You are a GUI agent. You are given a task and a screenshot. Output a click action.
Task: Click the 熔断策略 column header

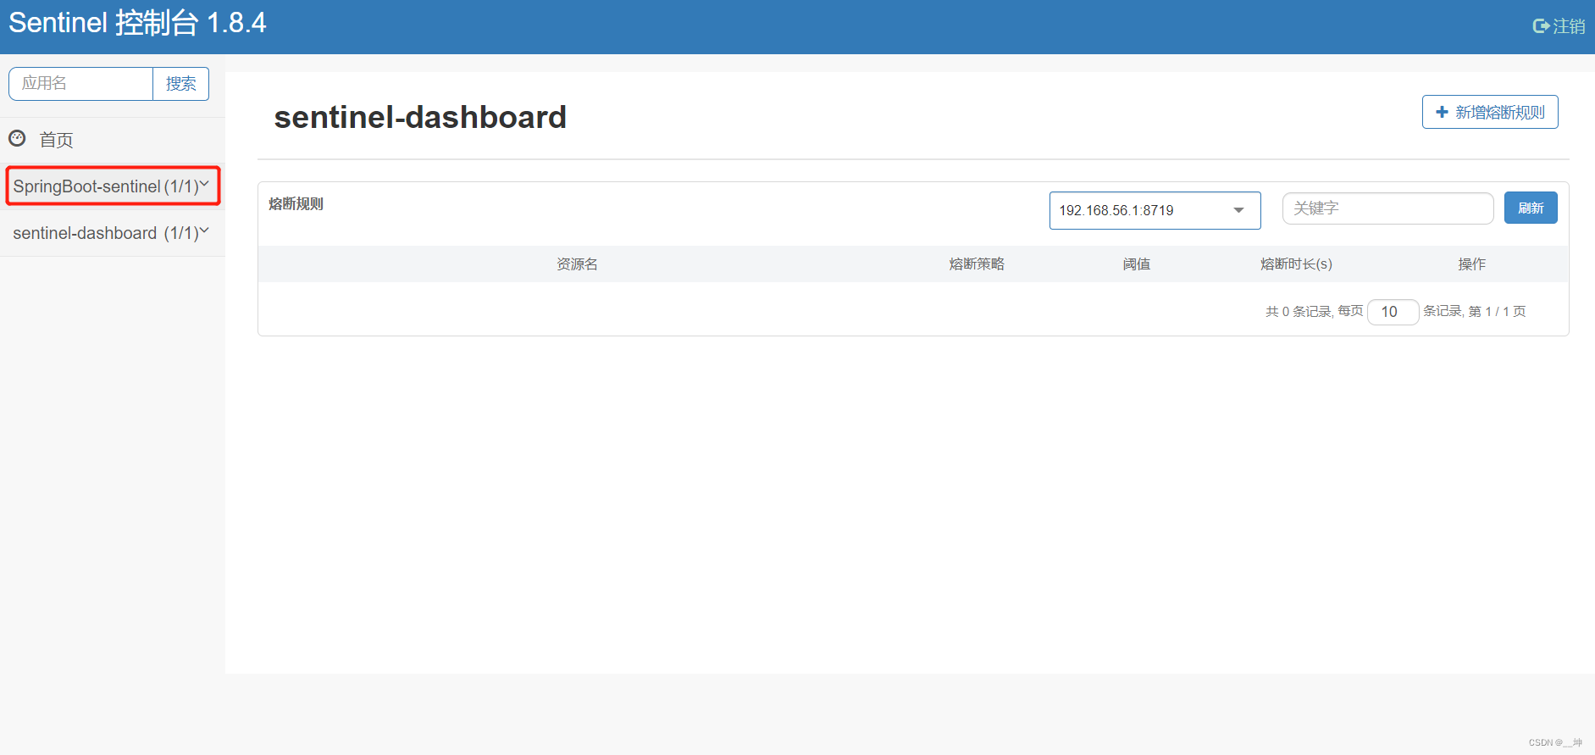[x=977, y=264]
